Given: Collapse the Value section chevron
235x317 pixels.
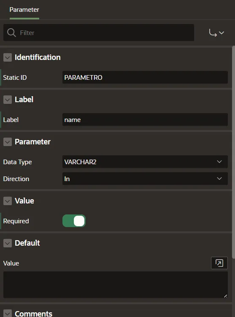Looking at the screenshot, I should coord(8,201).
